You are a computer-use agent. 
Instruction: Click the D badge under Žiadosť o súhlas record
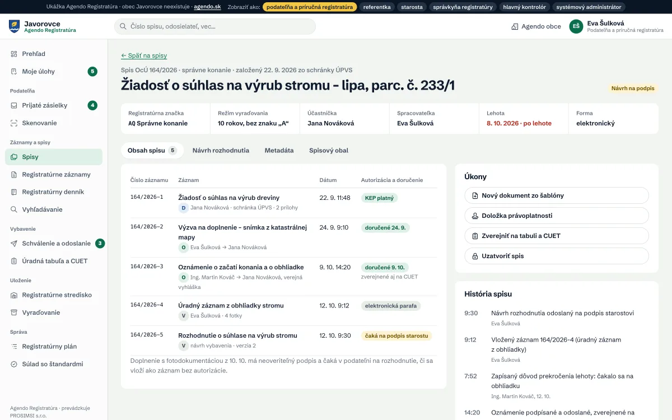(x=183, y=208)
